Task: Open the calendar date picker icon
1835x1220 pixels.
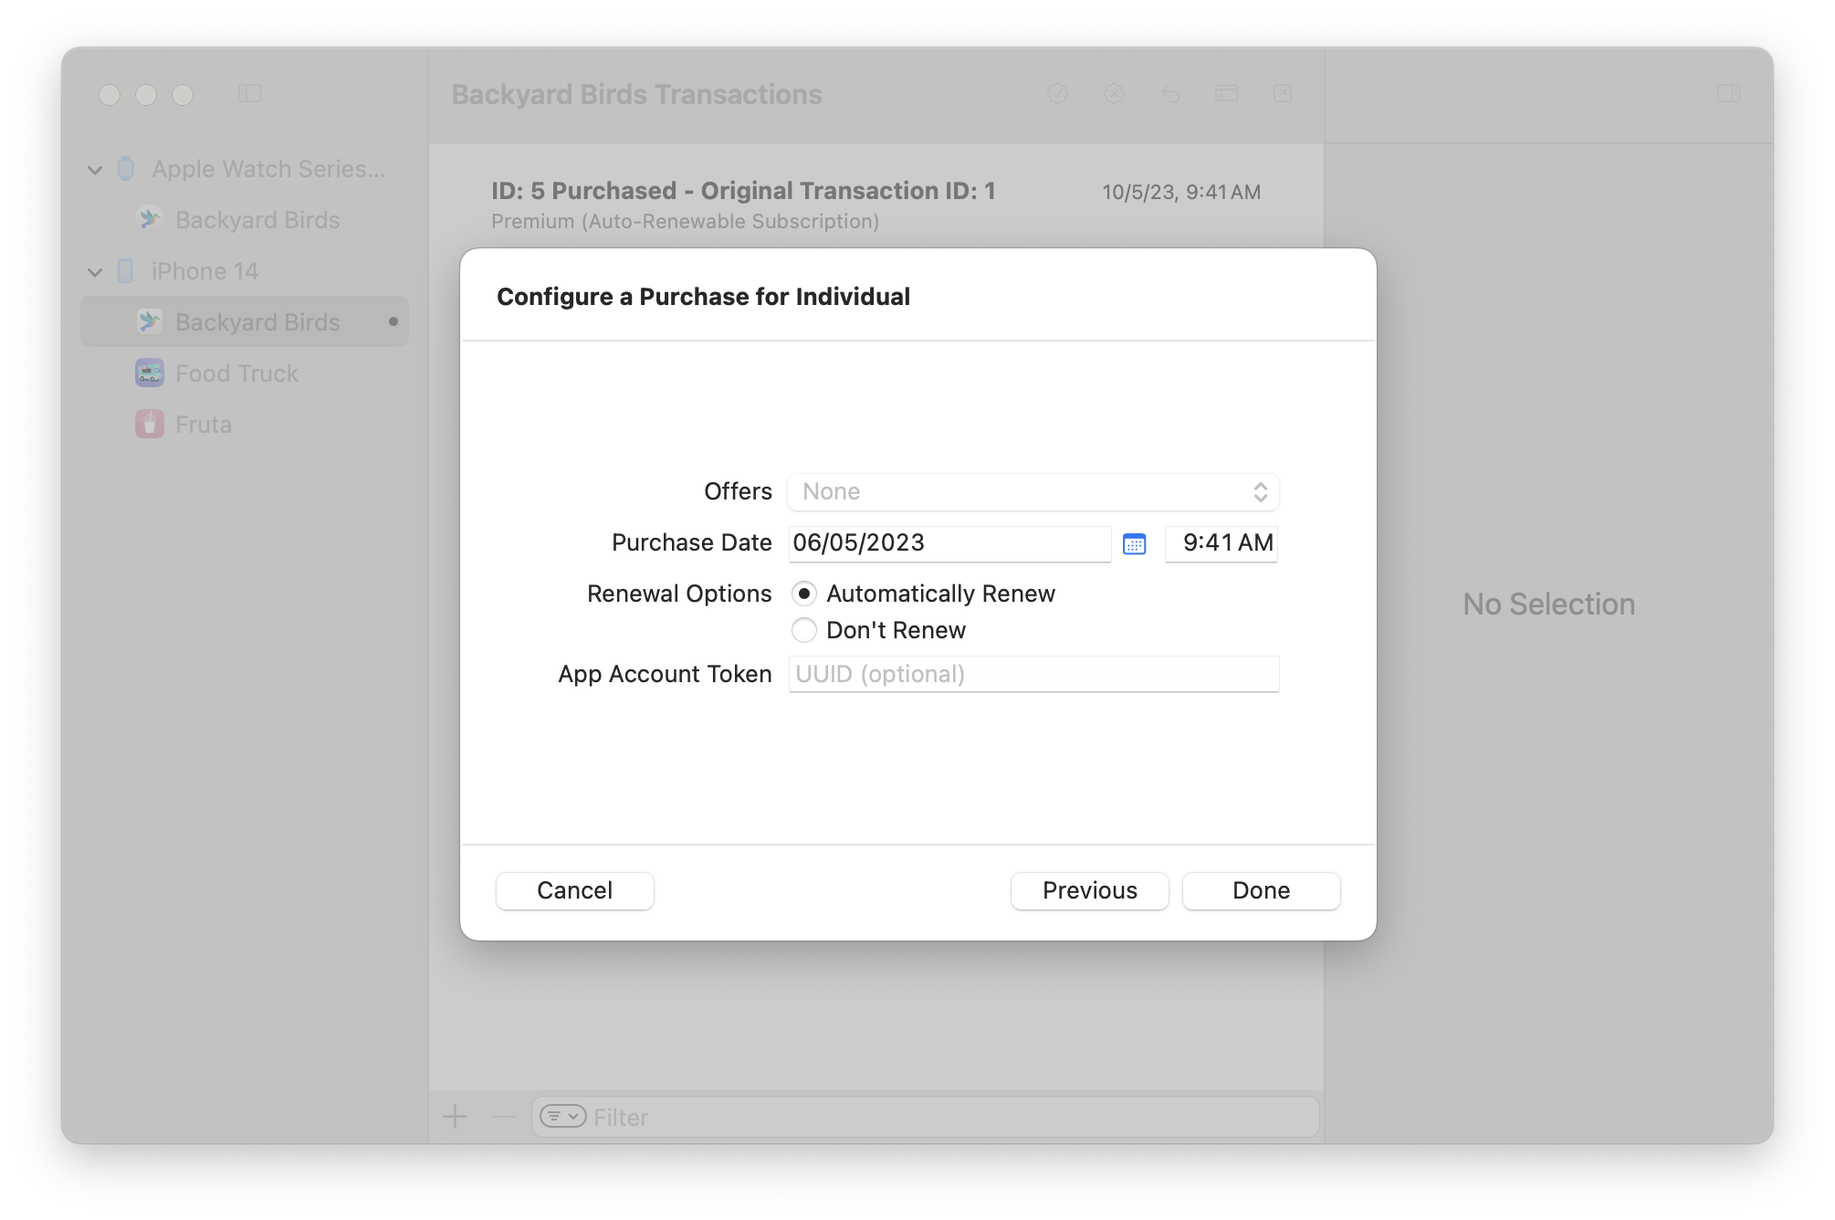Action: [x=1134, y=544]
